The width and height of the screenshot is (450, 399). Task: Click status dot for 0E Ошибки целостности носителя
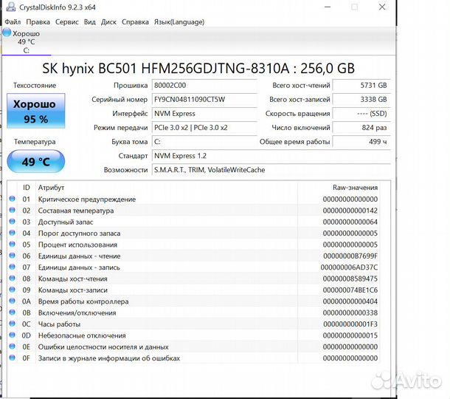[x=12, y=347]
